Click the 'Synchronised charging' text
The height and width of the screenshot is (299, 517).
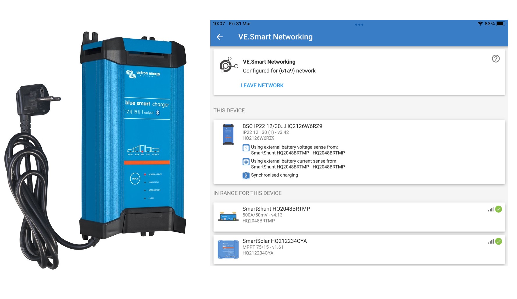point(274,175)
